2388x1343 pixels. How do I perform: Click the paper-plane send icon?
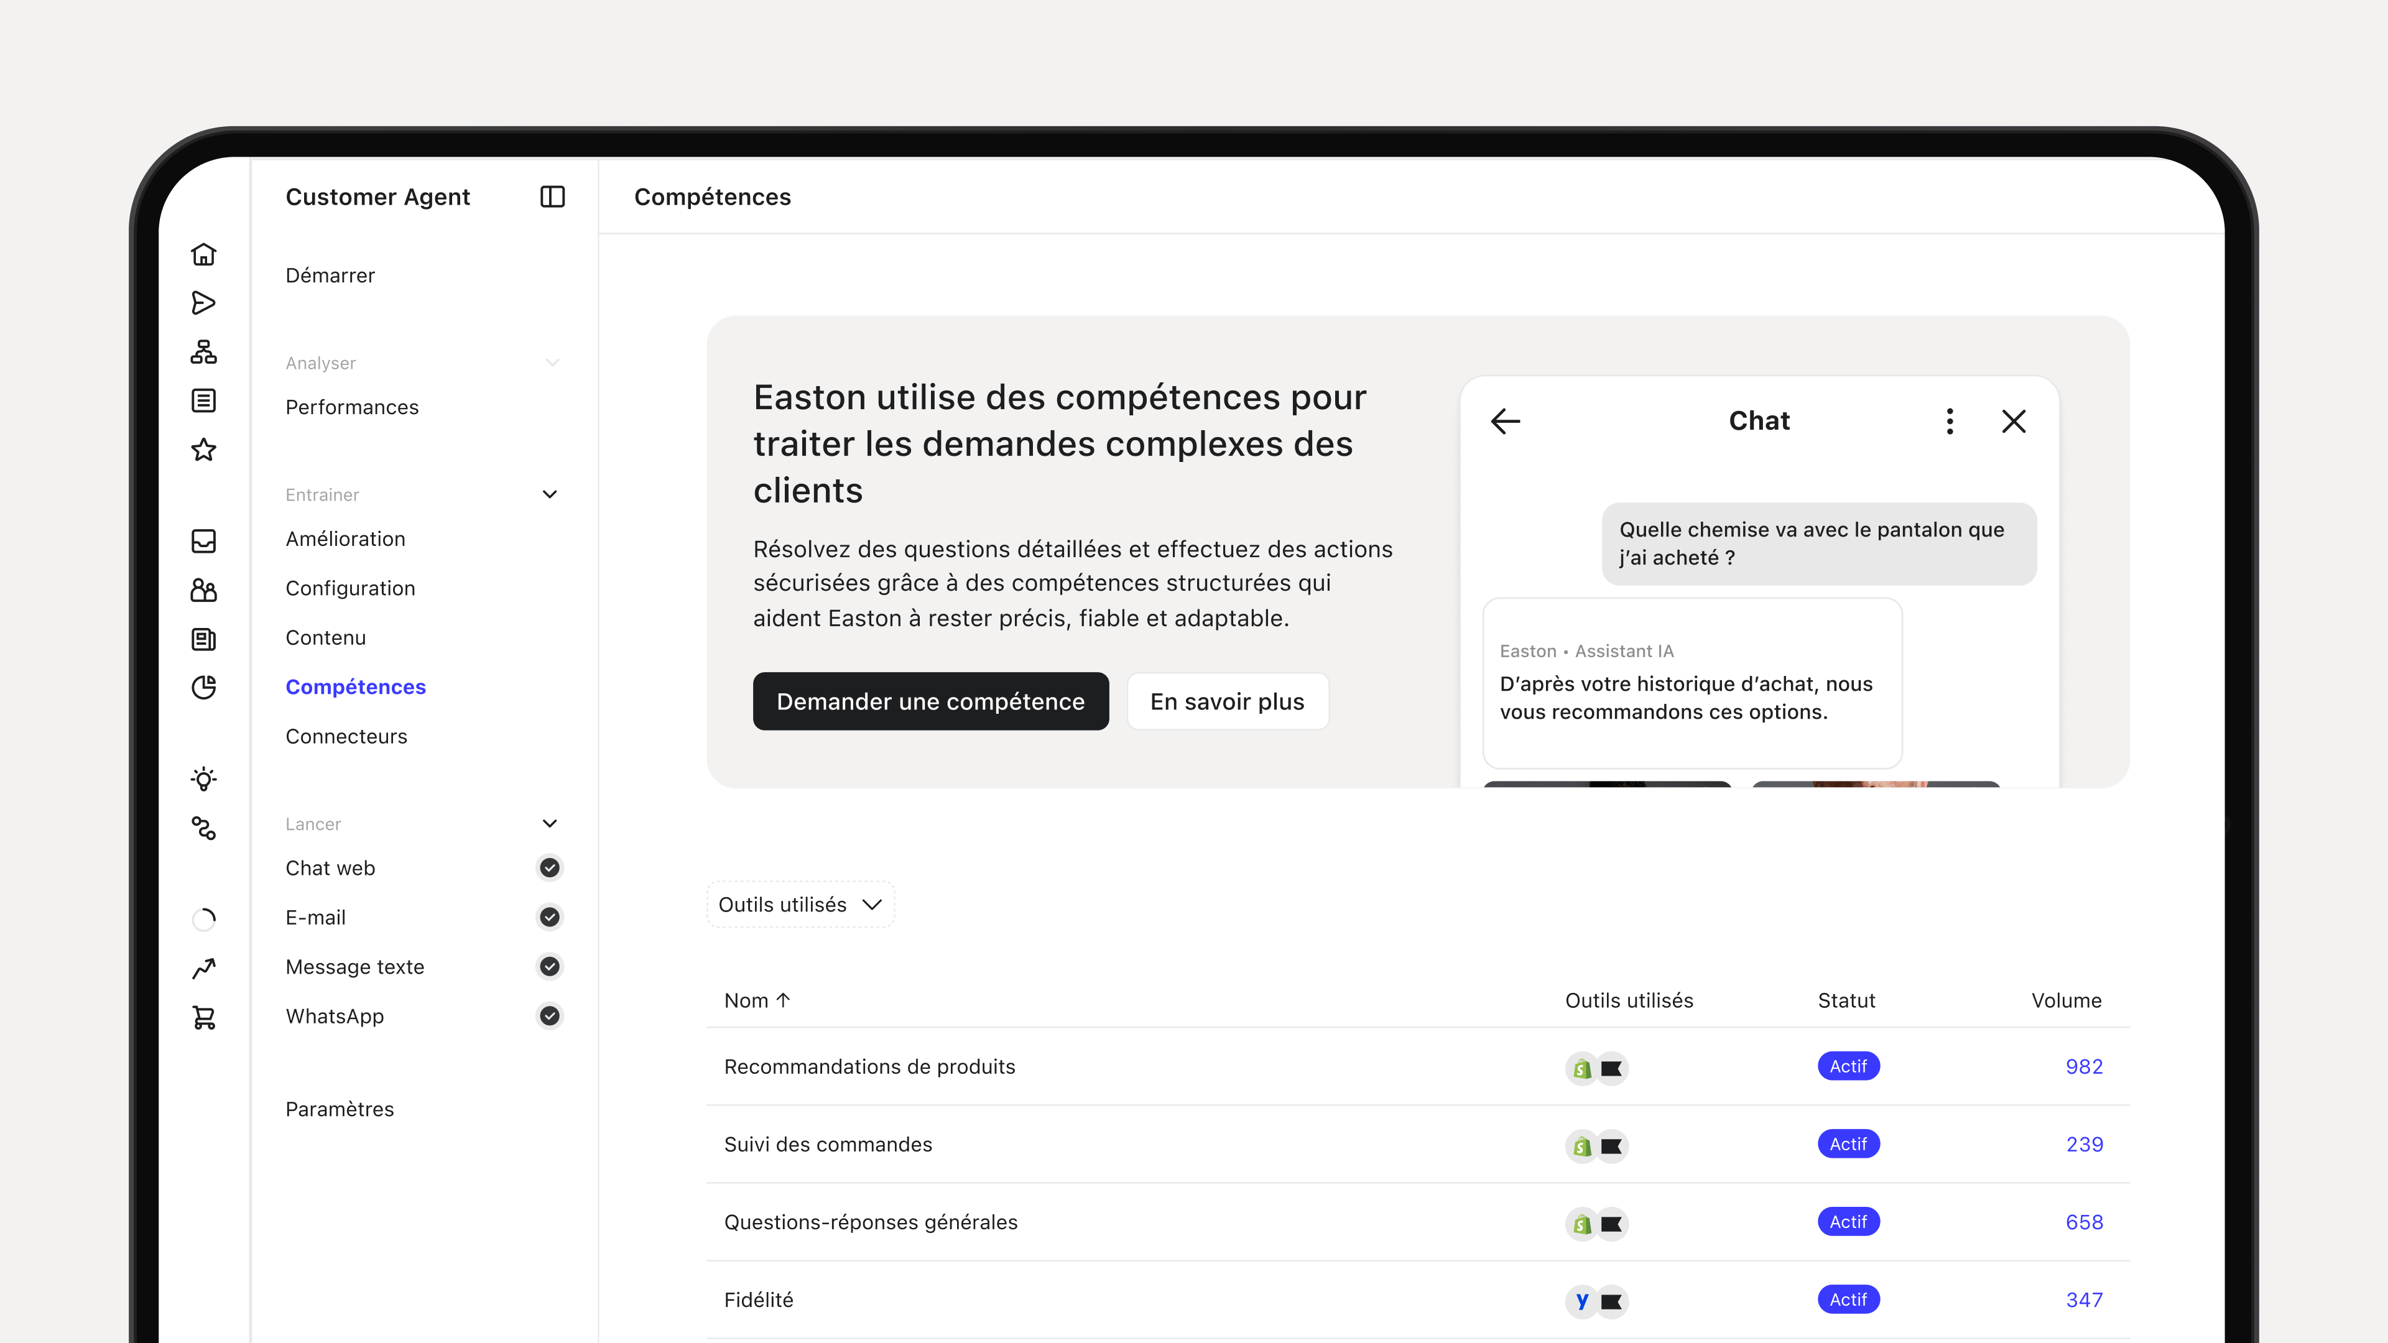coord(203,303)
